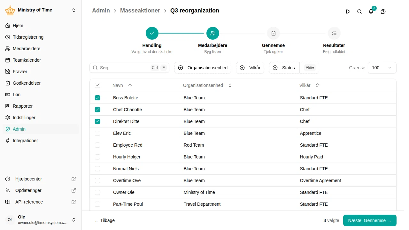Viewport: 409px width, 230px height.
Task: Open notifications bell with badge 3
Action: (371, 11)
